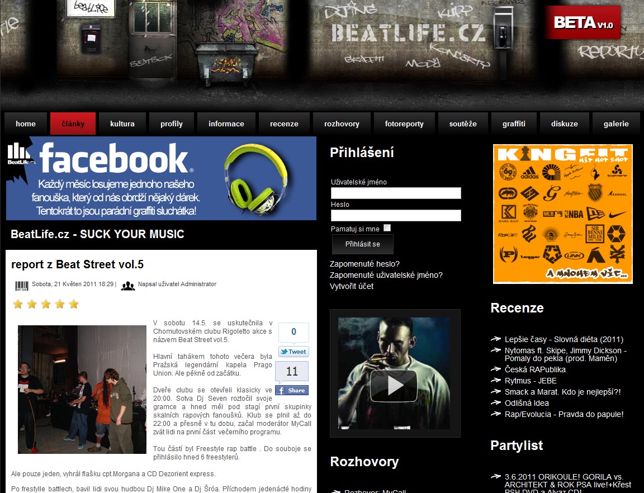
Task: Rate the article four stars
Action: click(x=60, y=304)
